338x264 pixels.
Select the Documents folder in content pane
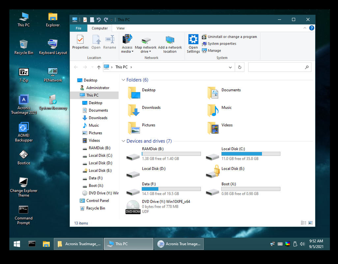[x=224, y=93]
